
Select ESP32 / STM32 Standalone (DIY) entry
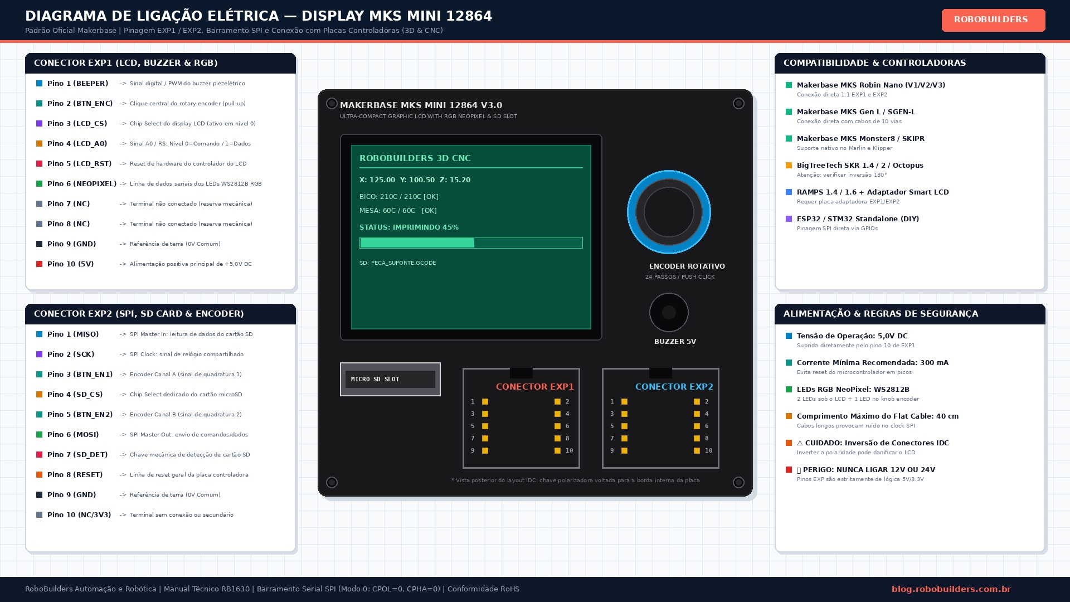pos(858,219)
